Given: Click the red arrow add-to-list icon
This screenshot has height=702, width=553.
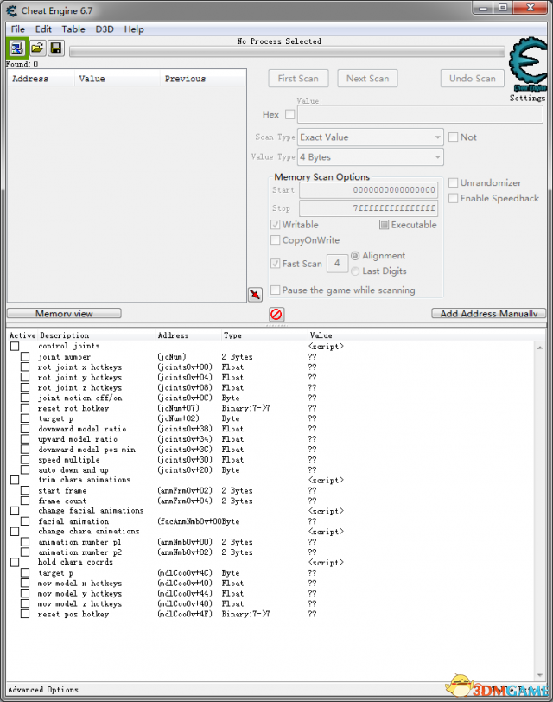Looking at the screenshot, I should (x=255, y=296).
